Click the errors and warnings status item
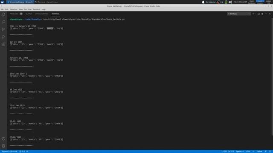Viewport: 273px width, 153px height. pyautogui.click(x=24, y=151)
